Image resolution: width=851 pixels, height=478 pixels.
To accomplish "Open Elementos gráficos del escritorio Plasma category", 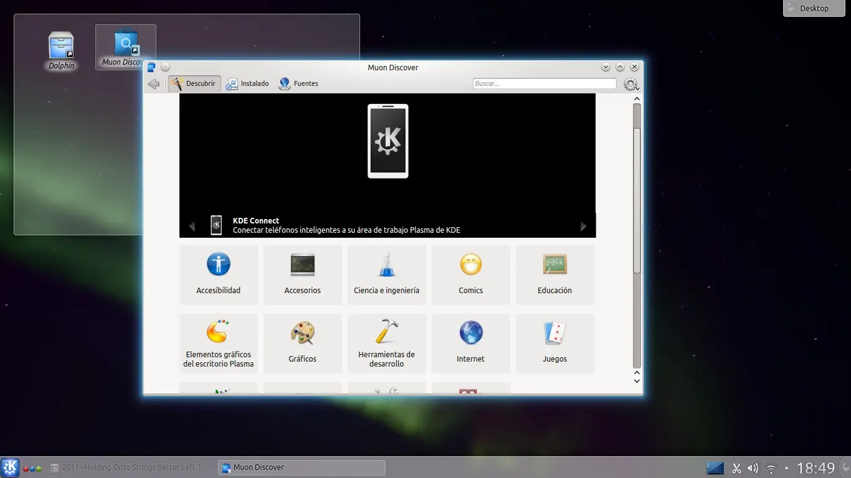I will coord(218,343).
